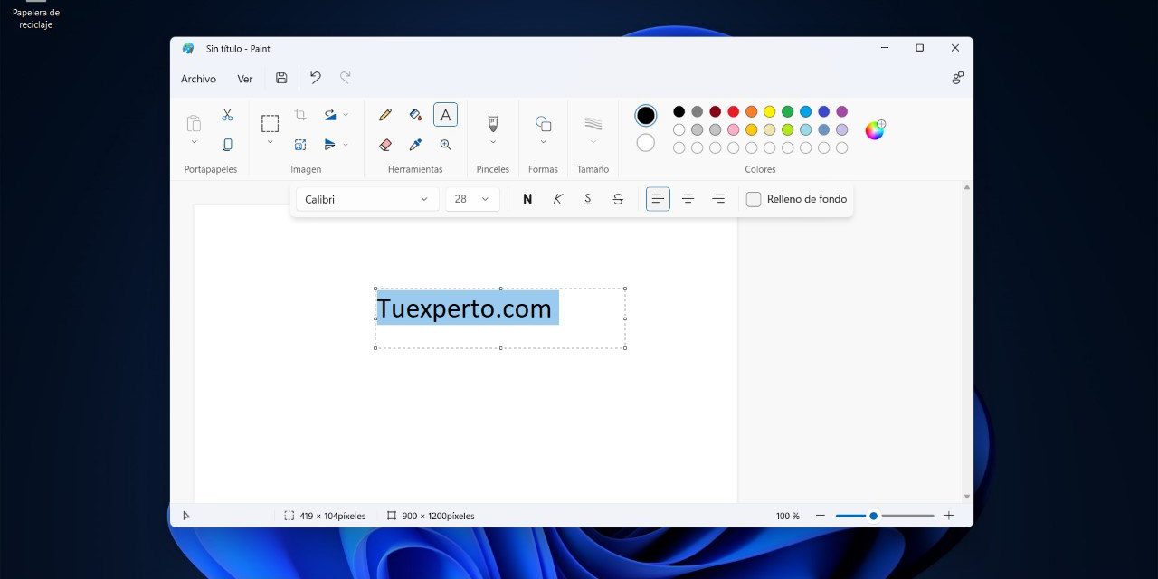This screenshot has width=1158, height=579.
Task: Pick the Color picker eyedropper tool
Action: 415,145
